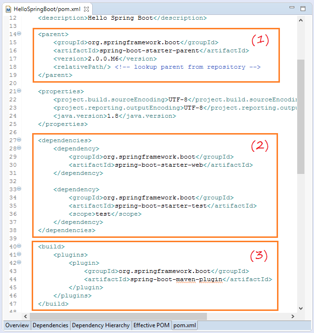The width and height of the screenshot is (314, 333).
Task: Click text 'spring-boot-starter-parent'
Action: pyautogui.click(x=149, y=51)
